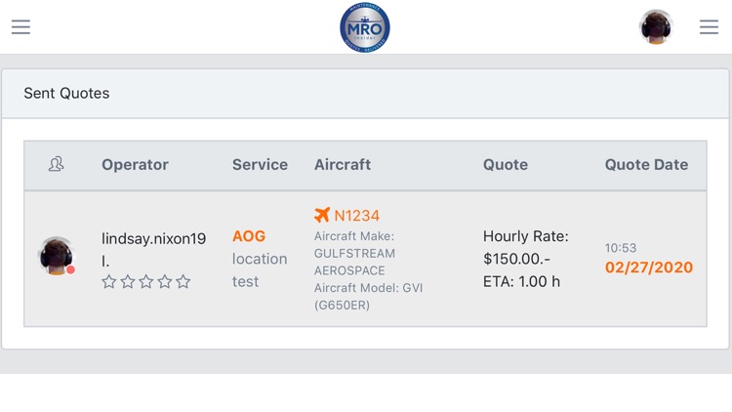Select the third rating star

pos(146,282)
